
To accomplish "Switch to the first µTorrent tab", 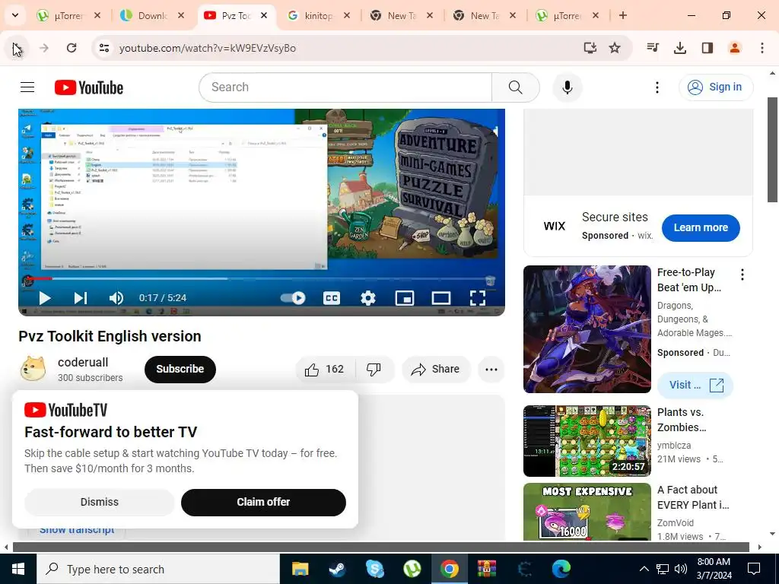I will coord(69,15).
